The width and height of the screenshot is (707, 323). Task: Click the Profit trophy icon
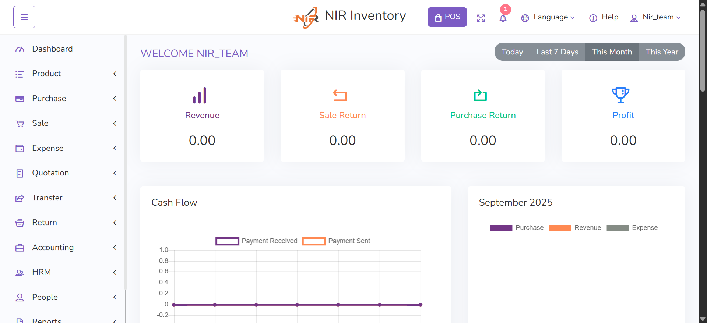620,95
